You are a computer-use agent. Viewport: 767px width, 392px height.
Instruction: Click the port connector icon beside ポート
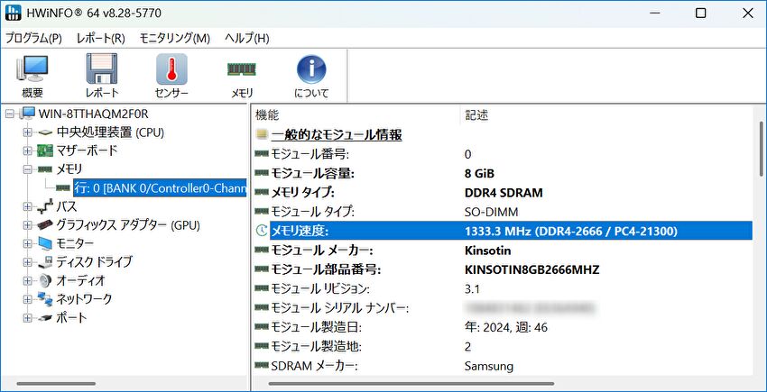pyautogui.click(x=45, y=318)
